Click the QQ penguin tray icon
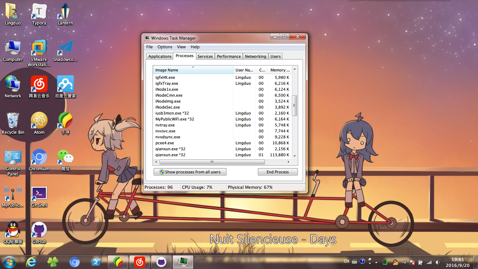Viewport: 478px width, 269px height. (395, 262)
